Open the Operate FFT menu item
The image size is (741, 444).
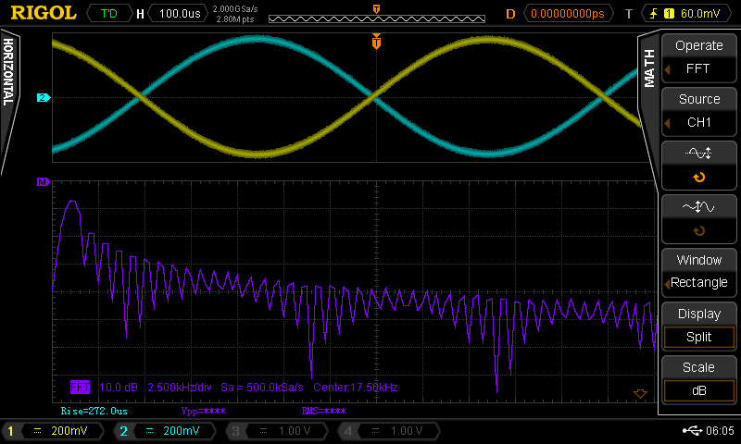pos(698,57)
